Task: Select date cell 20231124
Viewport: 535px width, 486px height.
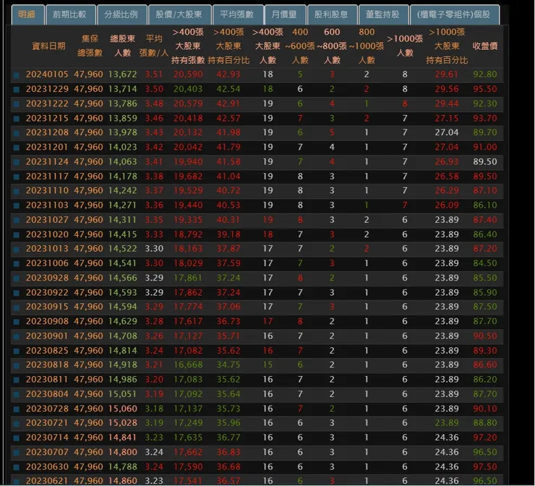Action: pos(47,162)
